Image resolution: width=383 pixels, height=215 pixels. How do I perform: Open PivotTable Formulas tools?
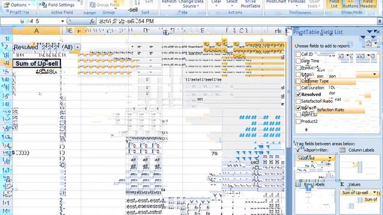[297, 3]
